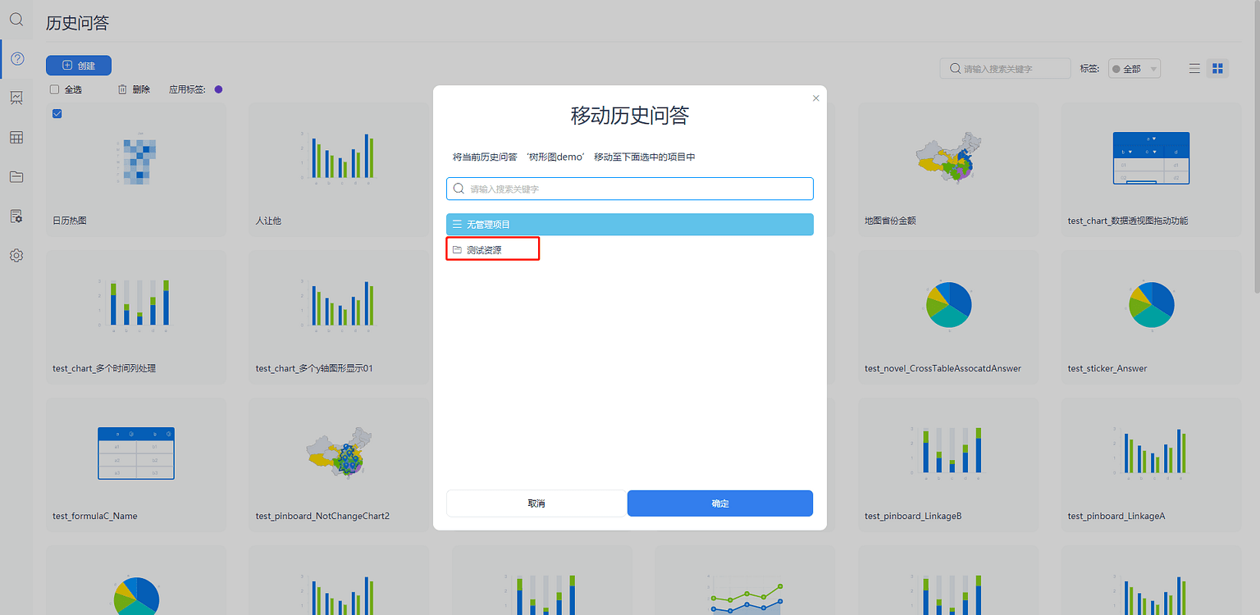Open the 标签 全部 dropdown
Image resolution: width=1260 pixels, height=615 pixels.
(x=1134, y=69)
